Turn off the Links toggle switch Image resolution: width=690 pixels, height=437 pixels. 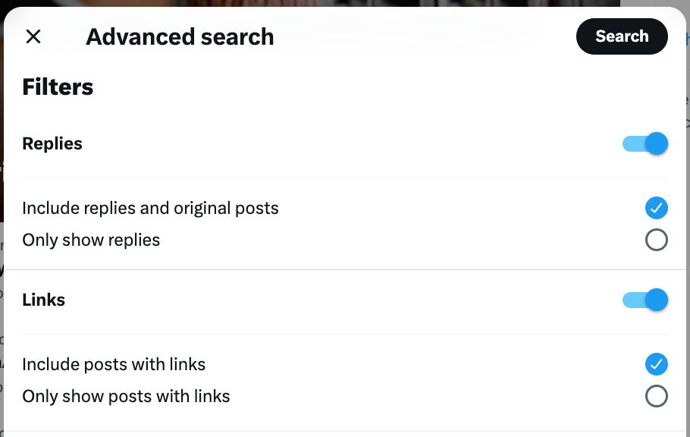[645, 300]
